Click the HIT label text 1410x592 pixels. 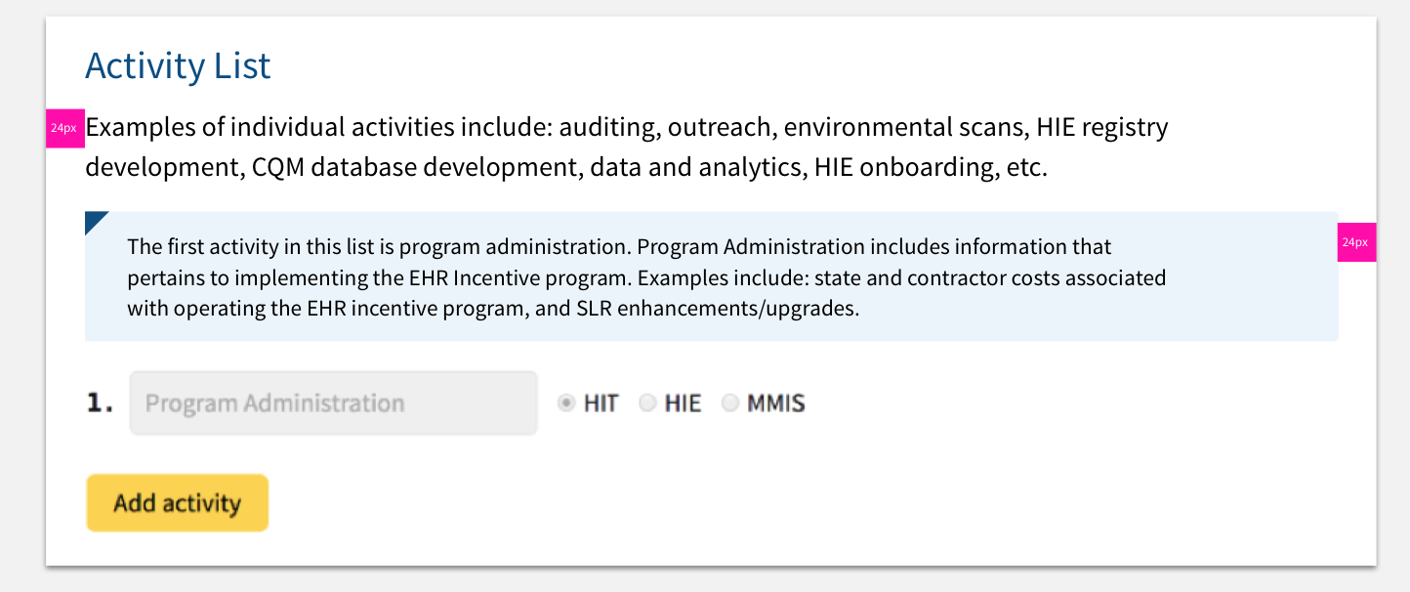click(602, 402)
